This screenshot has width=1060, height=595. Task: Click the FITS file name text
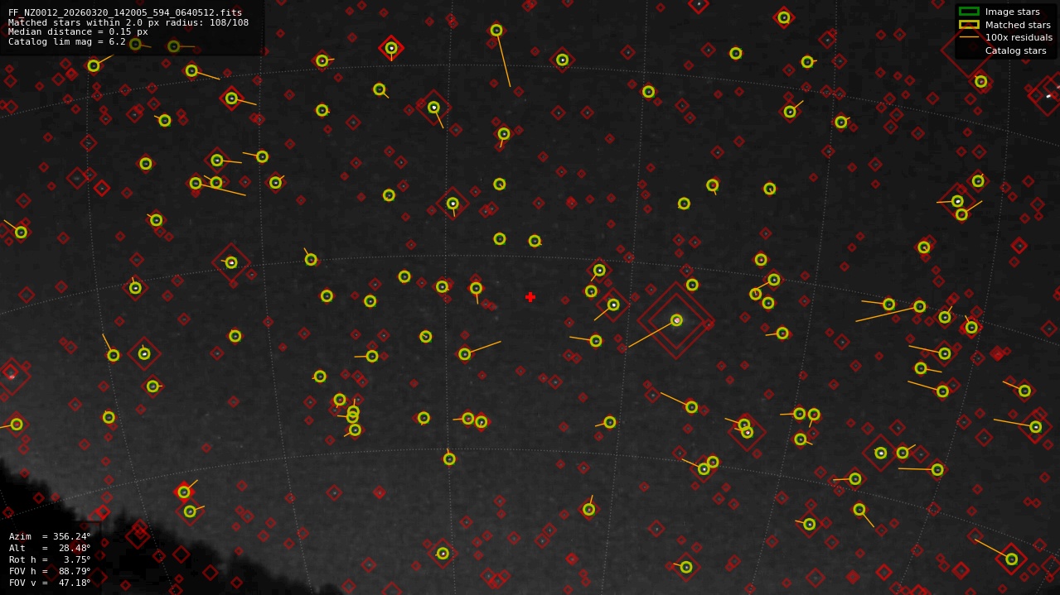pyautogui.click(x=125, y=12)
